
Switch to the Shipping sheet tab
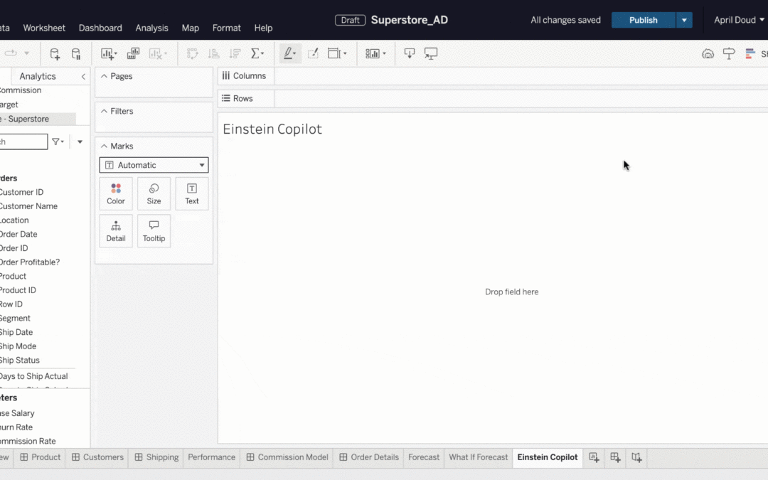pyautogui.click(x=156, y=457)
